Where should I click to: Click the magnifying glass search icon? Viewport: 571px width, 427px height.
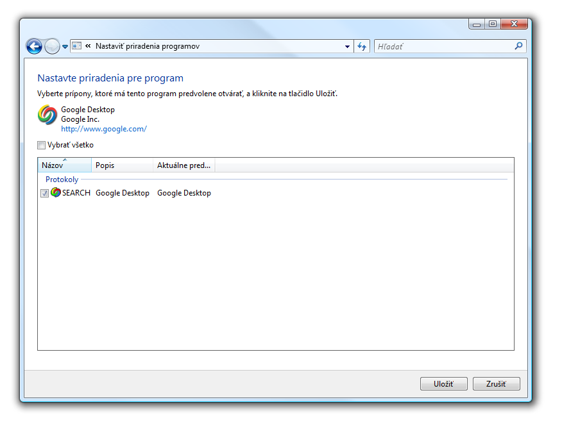[518, 46]
